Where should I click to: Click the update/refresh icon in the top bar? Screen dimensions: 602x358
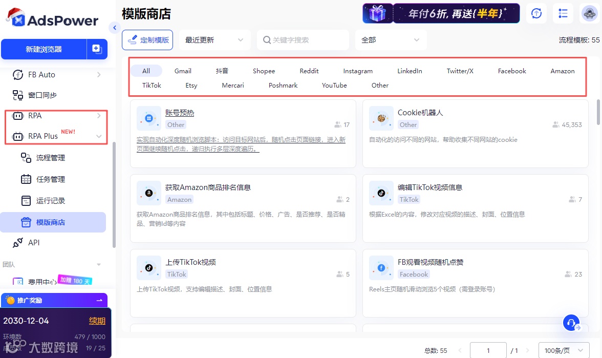pos(536,13)
